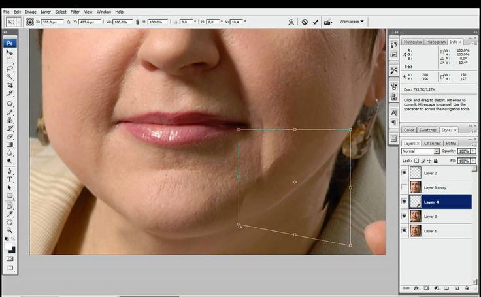Switch to the Swatches tab

pyautogui.click(x=427, y=130)
